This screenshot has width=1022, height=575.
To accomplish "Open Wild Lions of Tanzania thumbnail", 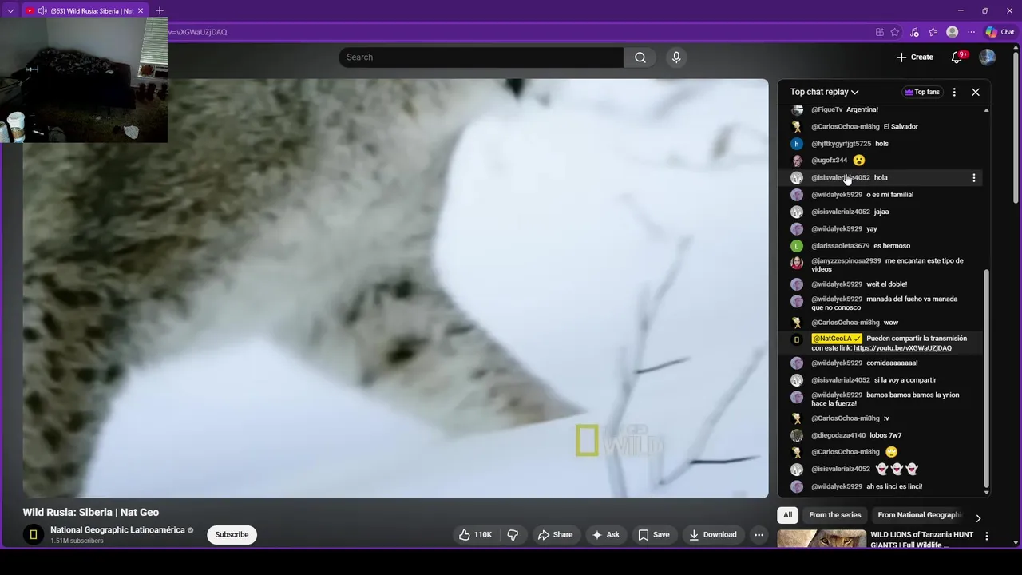I will (x=822, y=539).
